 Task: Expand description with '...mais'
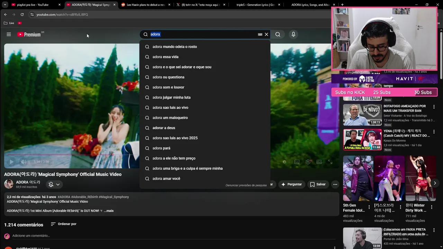[109, 211]
